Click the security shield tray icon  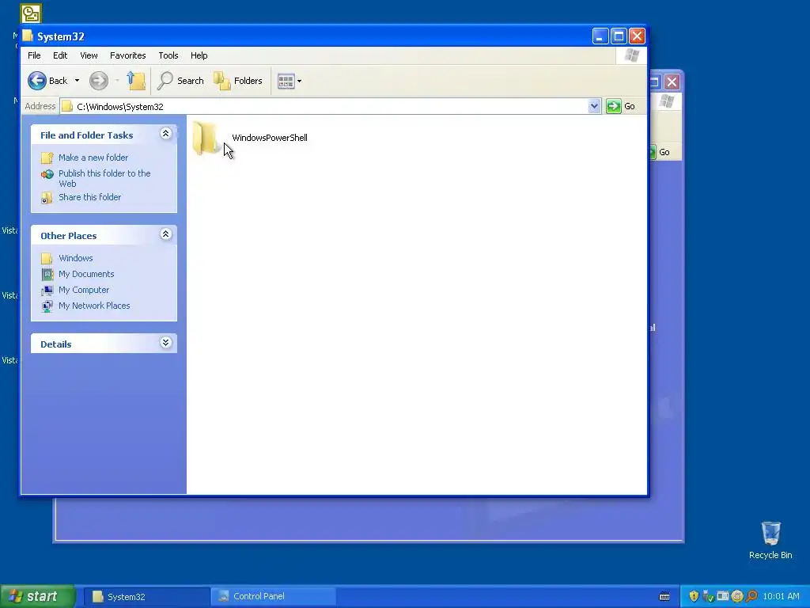tap(694, 597)
